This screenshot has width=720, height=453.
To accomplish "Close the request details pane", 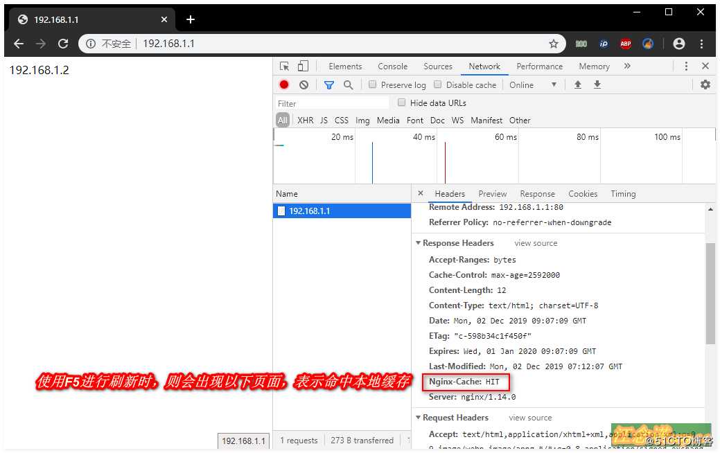I will click(421, 193).
